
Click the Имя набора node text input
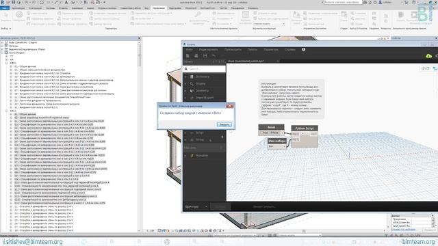coord(276,146)
